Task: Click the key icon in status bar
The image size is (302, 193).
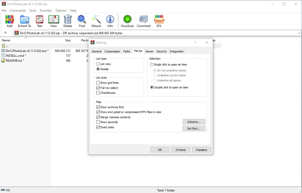Action: point(8,190)
